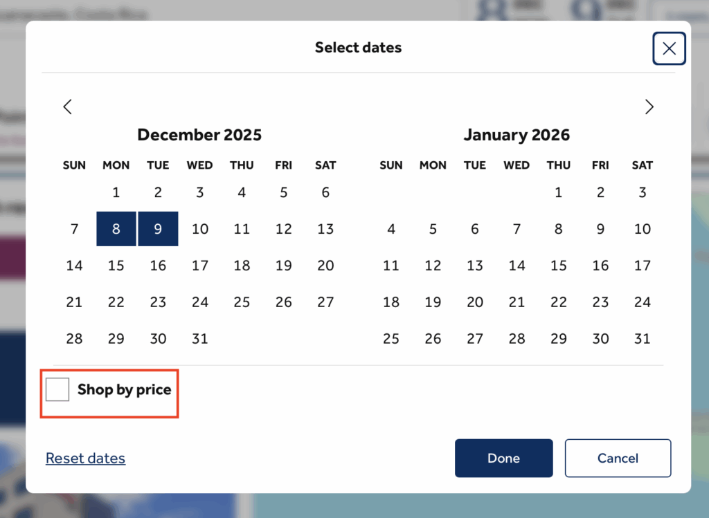
Task: Enable the Shop by price checkbox
Action: coord(57,389)
